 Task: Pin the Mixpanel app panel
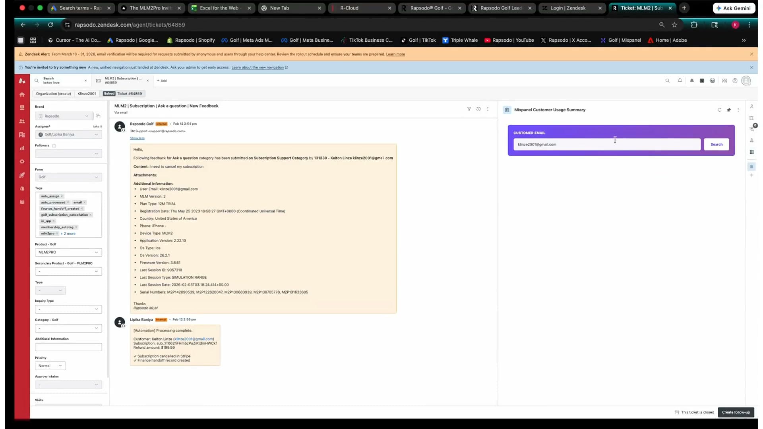coord(729,110)
